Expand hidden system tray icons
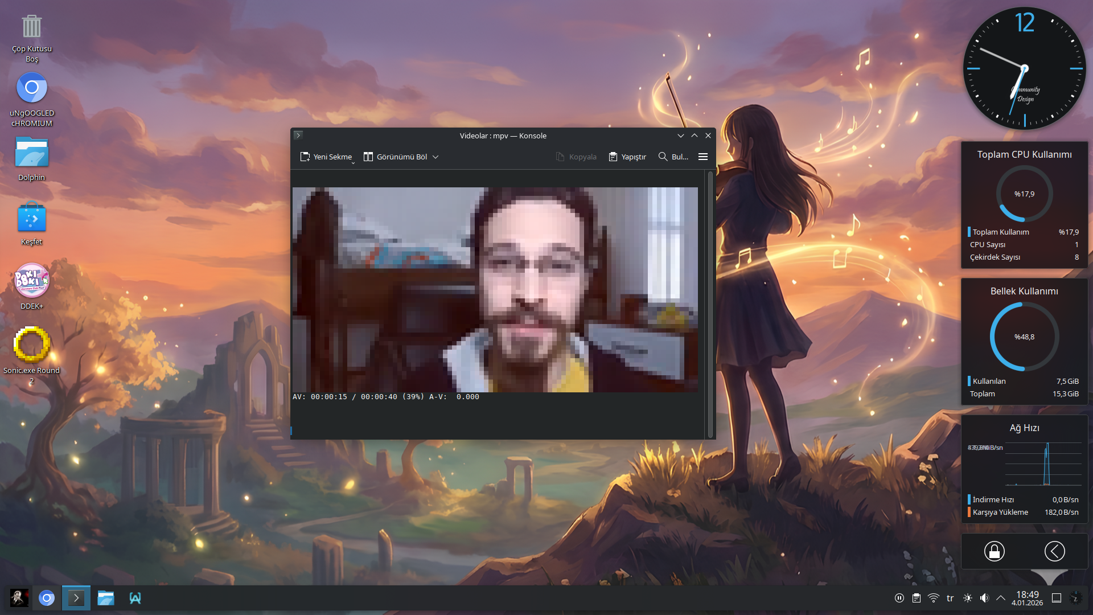Viewport: 1093px width, 615px height. point(1000,598)
